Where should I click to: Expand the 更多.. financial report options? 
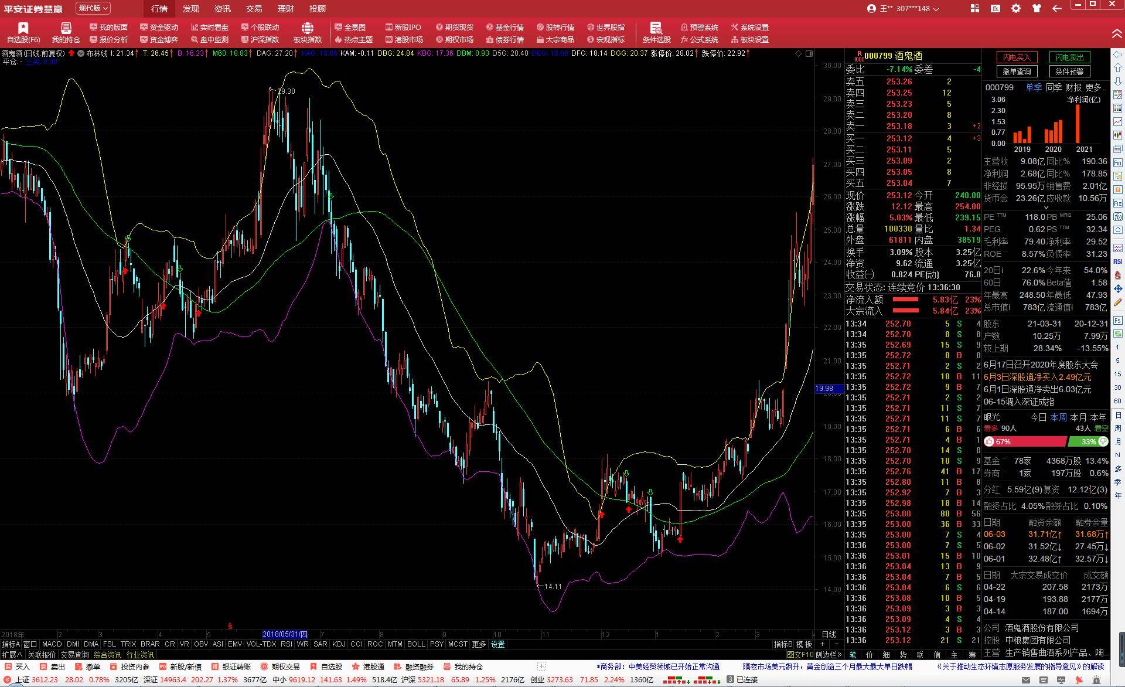(x=1096, y=87)
